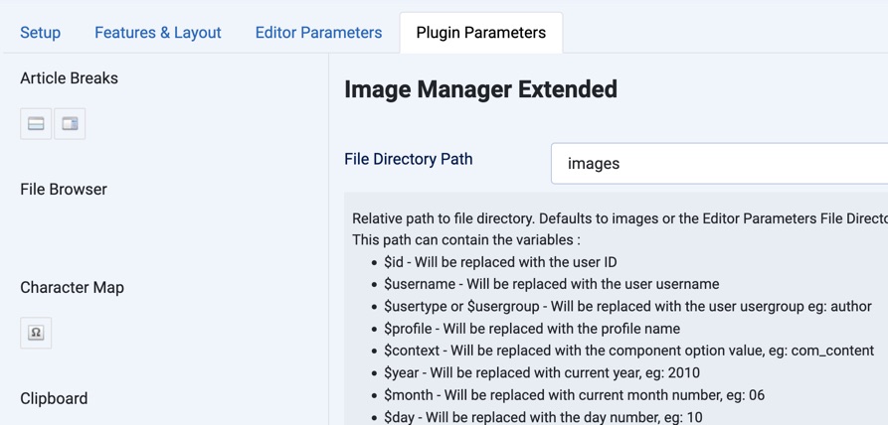Click the $id variable description line
The width and height of the screenshot is (888, 425).
500,262
